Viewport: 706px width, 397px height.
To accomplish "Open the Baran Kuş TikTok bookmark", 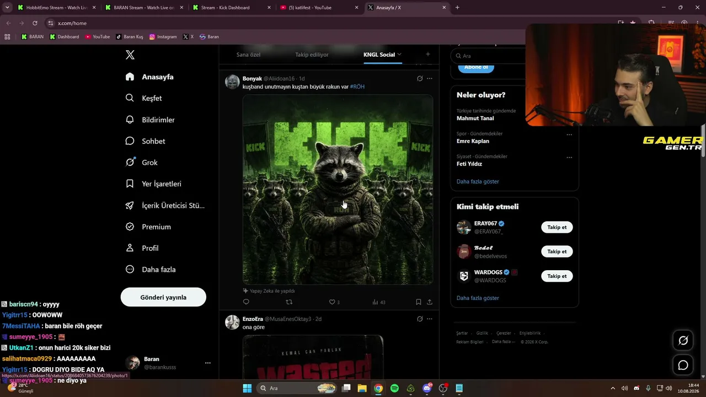I will tap(130, 37).
